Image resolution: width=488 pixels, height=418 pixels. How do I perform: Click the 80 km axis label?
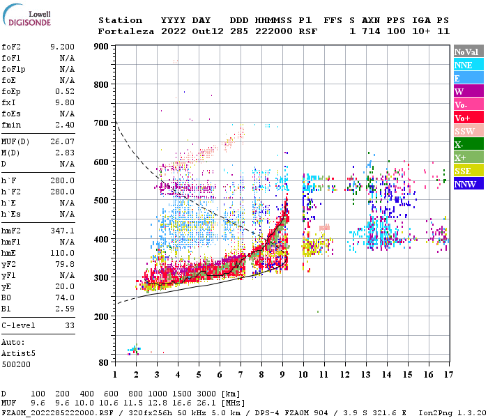coord(103,363)
